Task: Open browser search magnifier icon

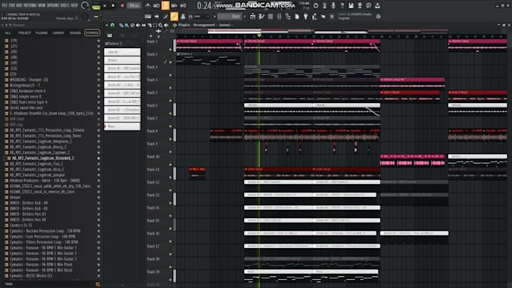Action: point(98,284)
